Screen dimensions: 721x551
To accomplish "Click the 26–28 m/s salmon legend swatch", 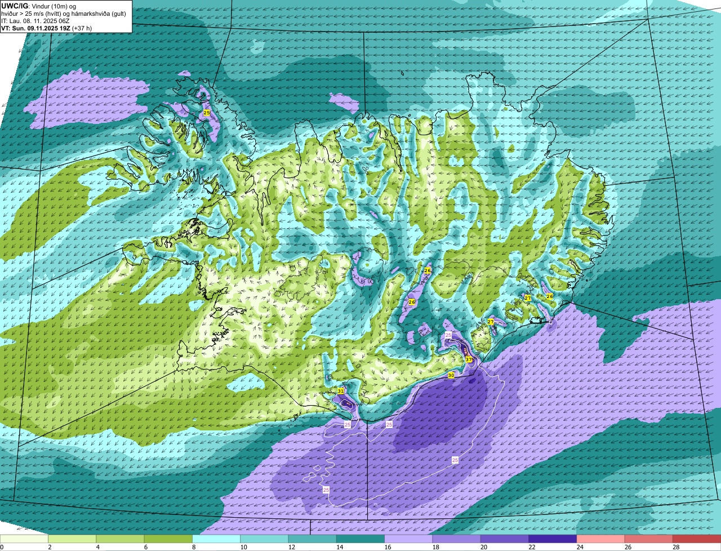I will tap(649, 539).
